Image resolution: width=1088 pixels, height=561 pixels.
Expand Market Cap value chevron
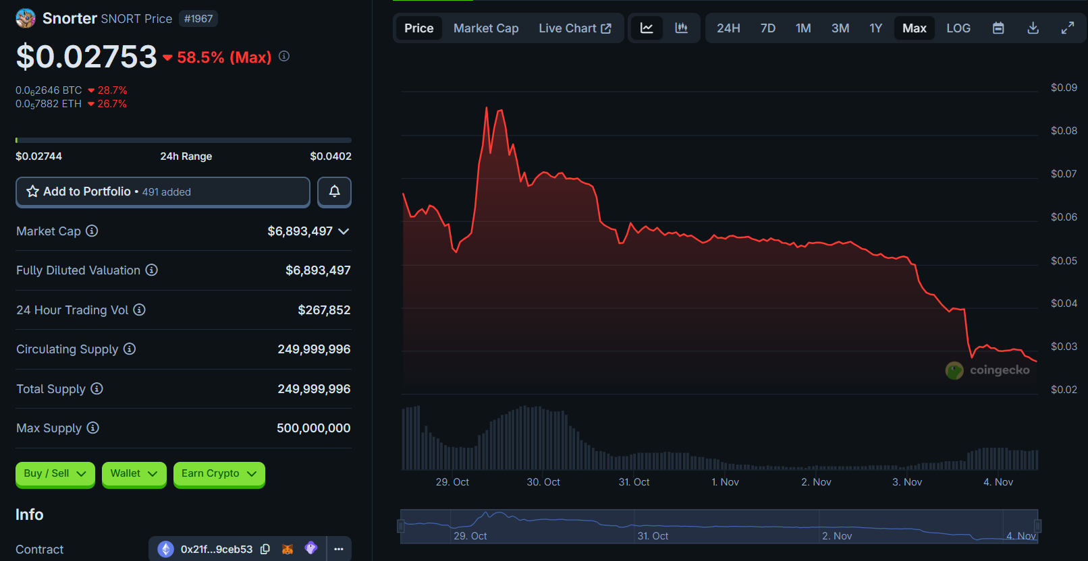tap(344, 231)
